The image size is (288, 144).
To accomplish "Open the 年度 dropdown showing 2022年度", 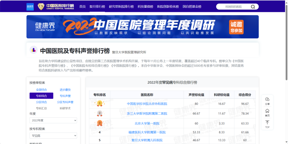I will click(53, 120).
